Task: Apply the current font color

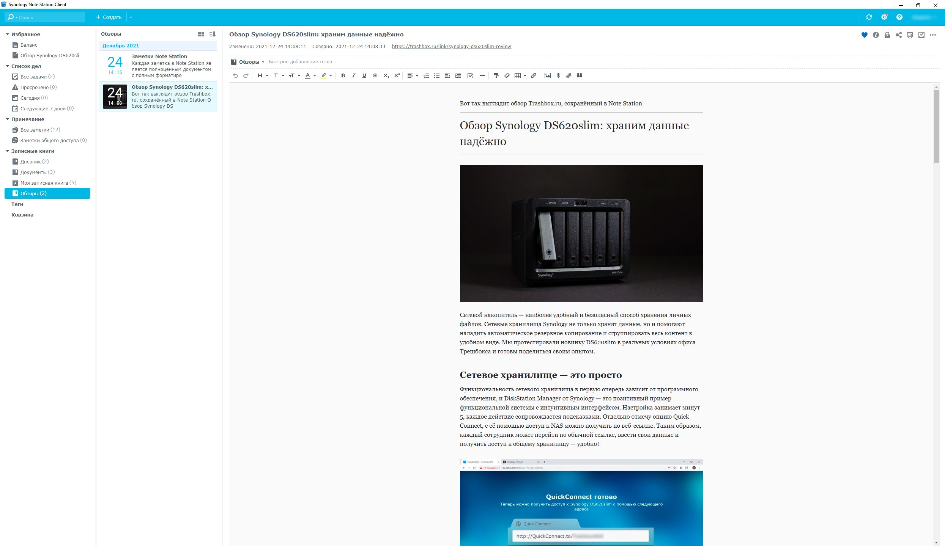Action: click(308, 75)
